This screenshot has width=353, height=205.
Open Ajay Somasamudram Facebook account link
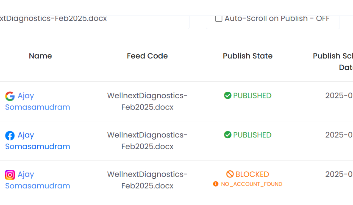[38, 141]
